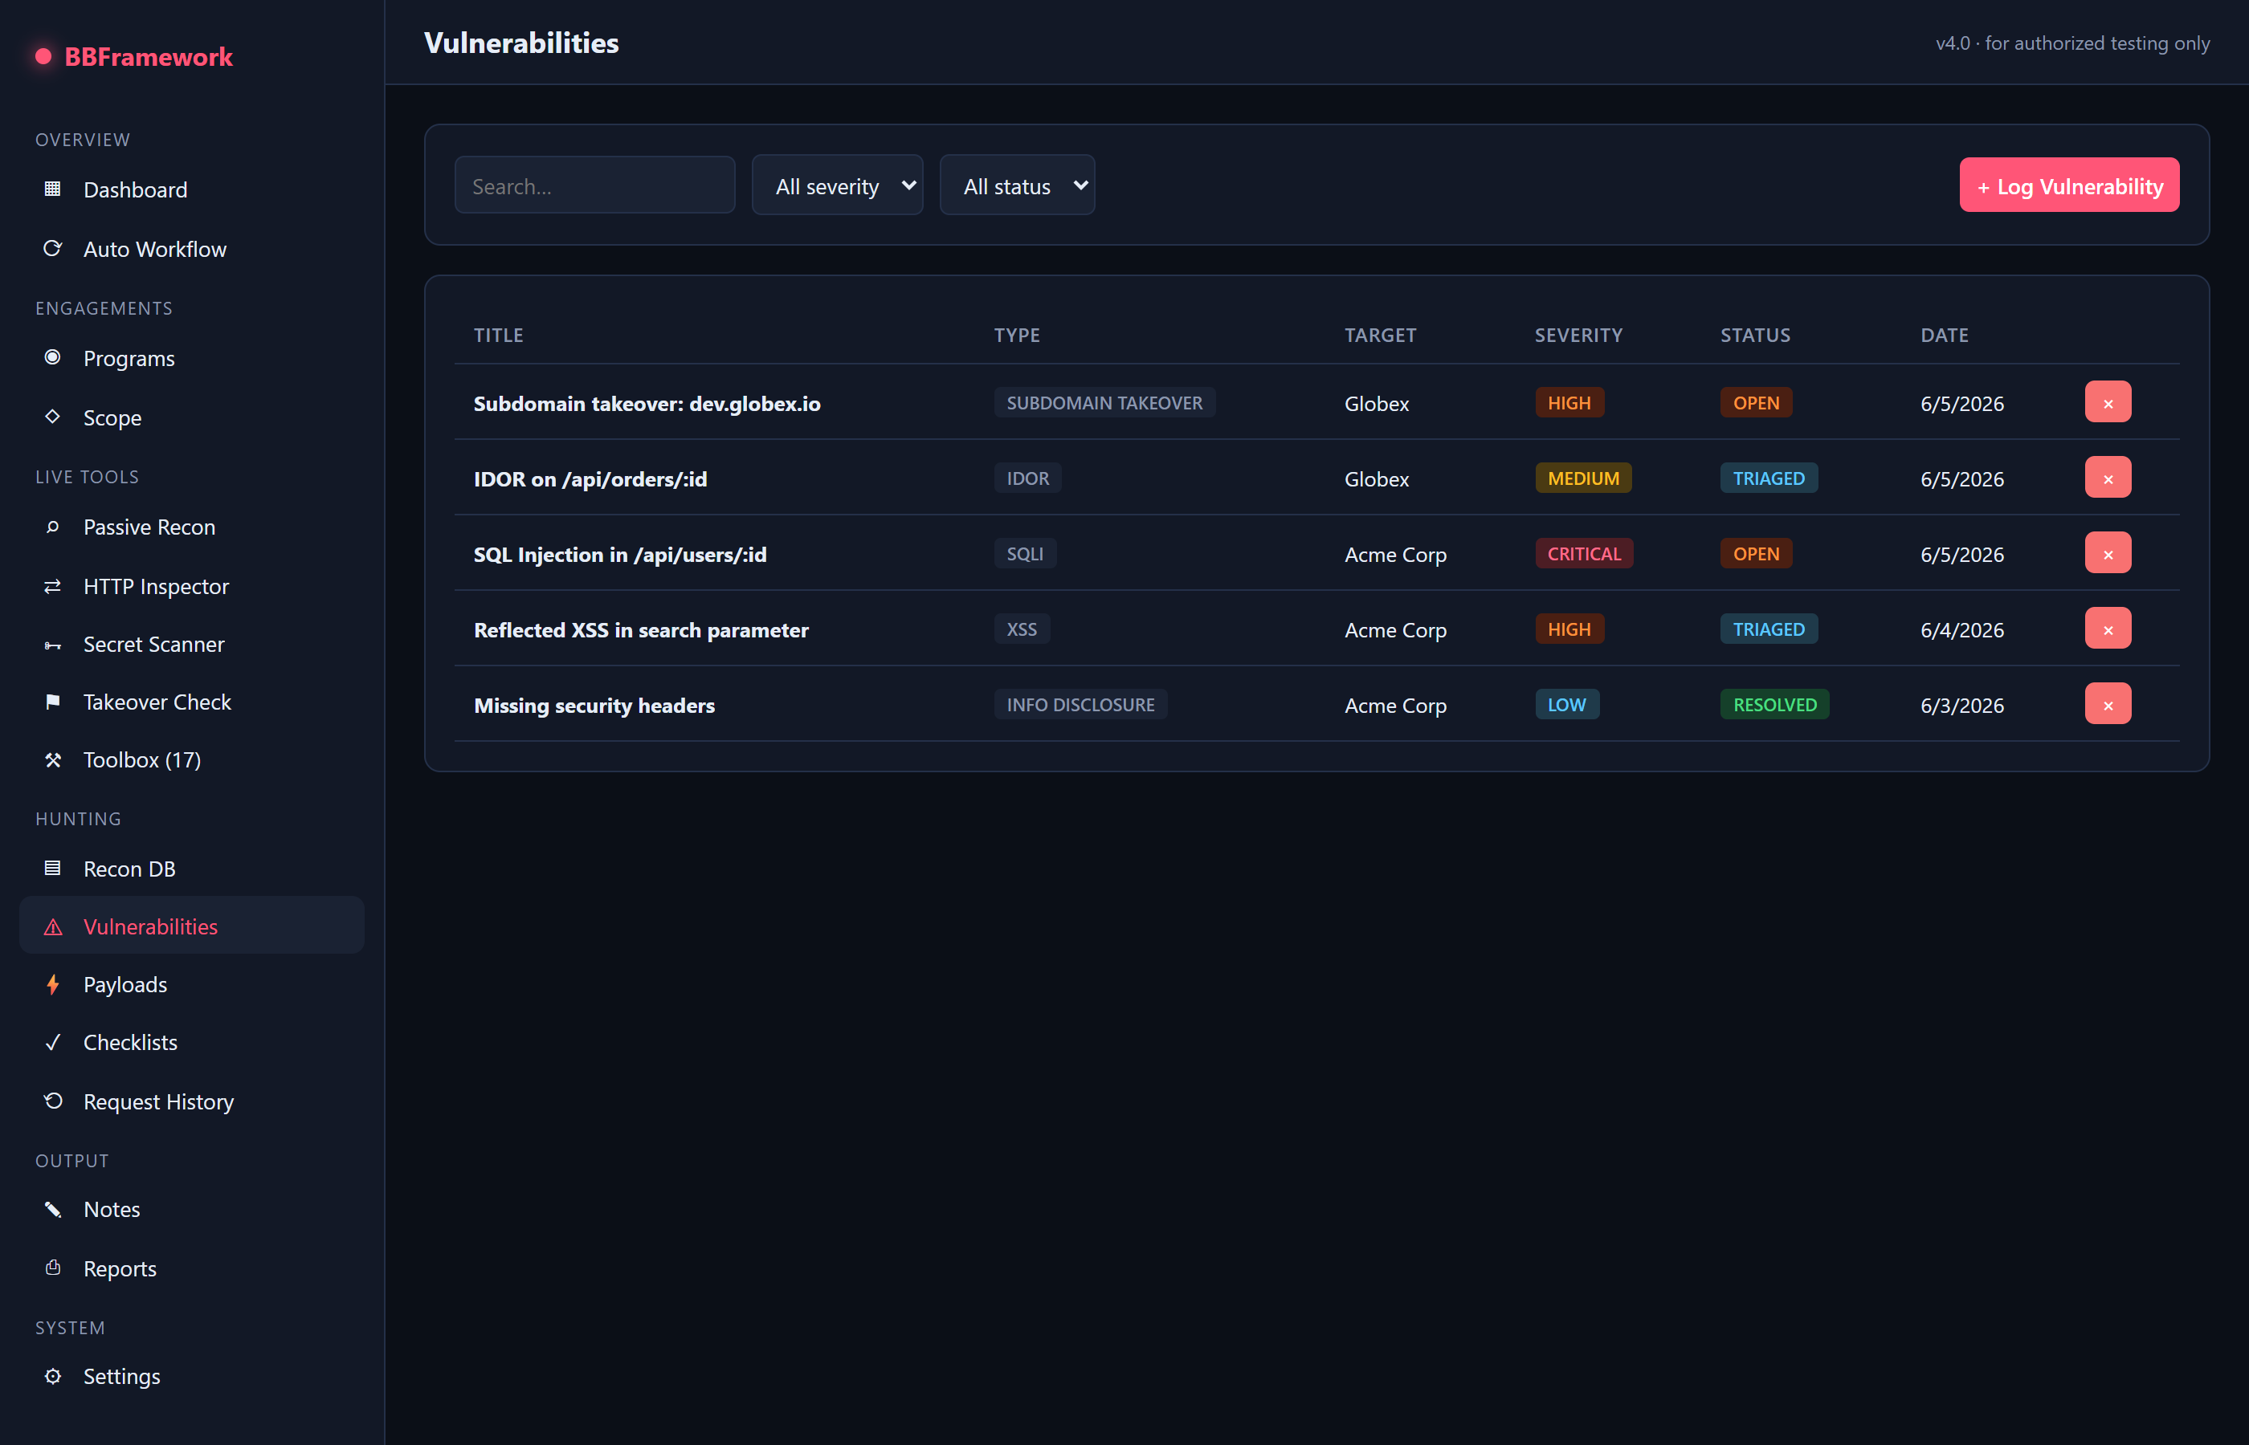
Task: Click the Notes pencil icon
Action: click(x=52, y=1210)
